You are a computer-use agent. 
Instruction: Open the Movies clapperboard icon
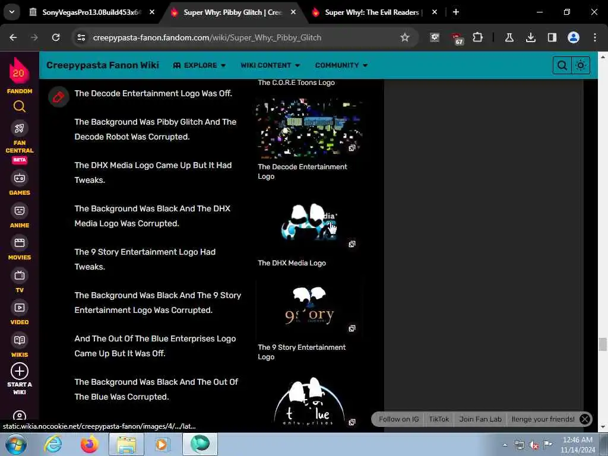coord(20,243)
